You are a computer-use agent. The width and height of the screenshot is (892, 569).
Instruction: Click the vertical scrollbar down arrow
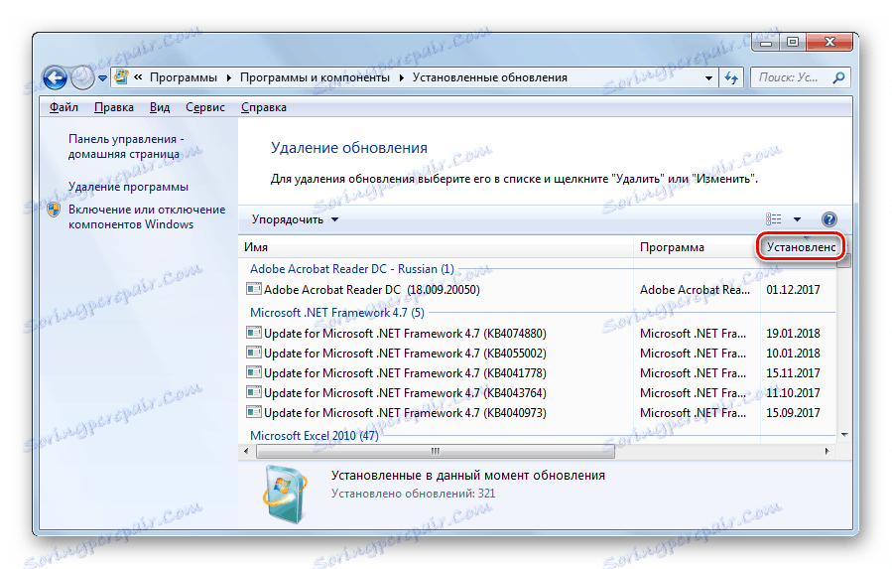844,435
